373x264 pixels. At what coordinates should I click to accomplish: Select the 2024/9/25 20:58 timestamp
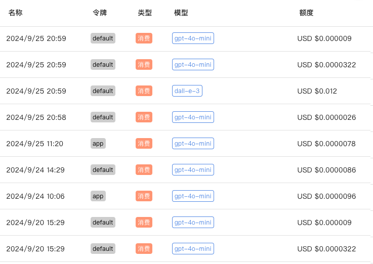pos(36,117)
